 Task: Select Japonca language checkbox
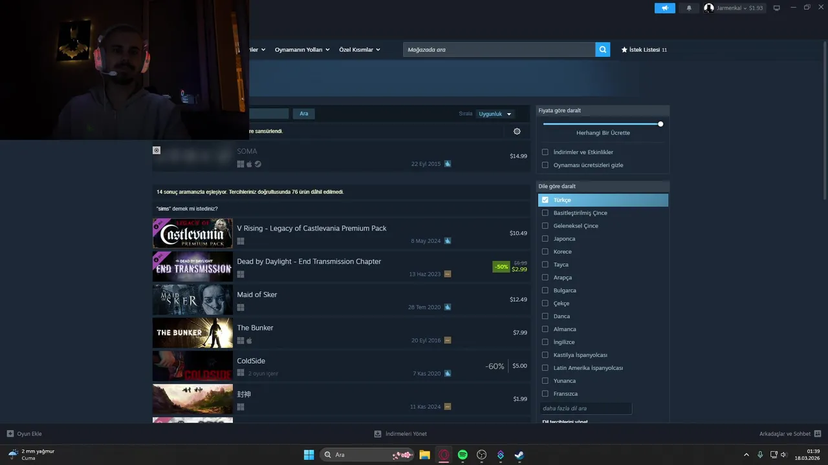tap(545, 239)
